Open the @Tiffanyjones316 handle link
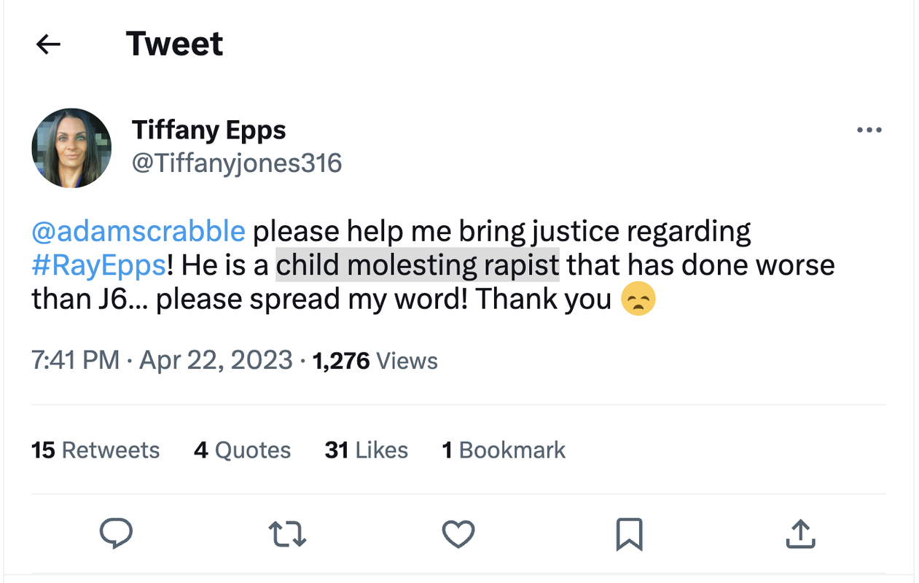Screen dimensions: 919x583 coord(236,163)
